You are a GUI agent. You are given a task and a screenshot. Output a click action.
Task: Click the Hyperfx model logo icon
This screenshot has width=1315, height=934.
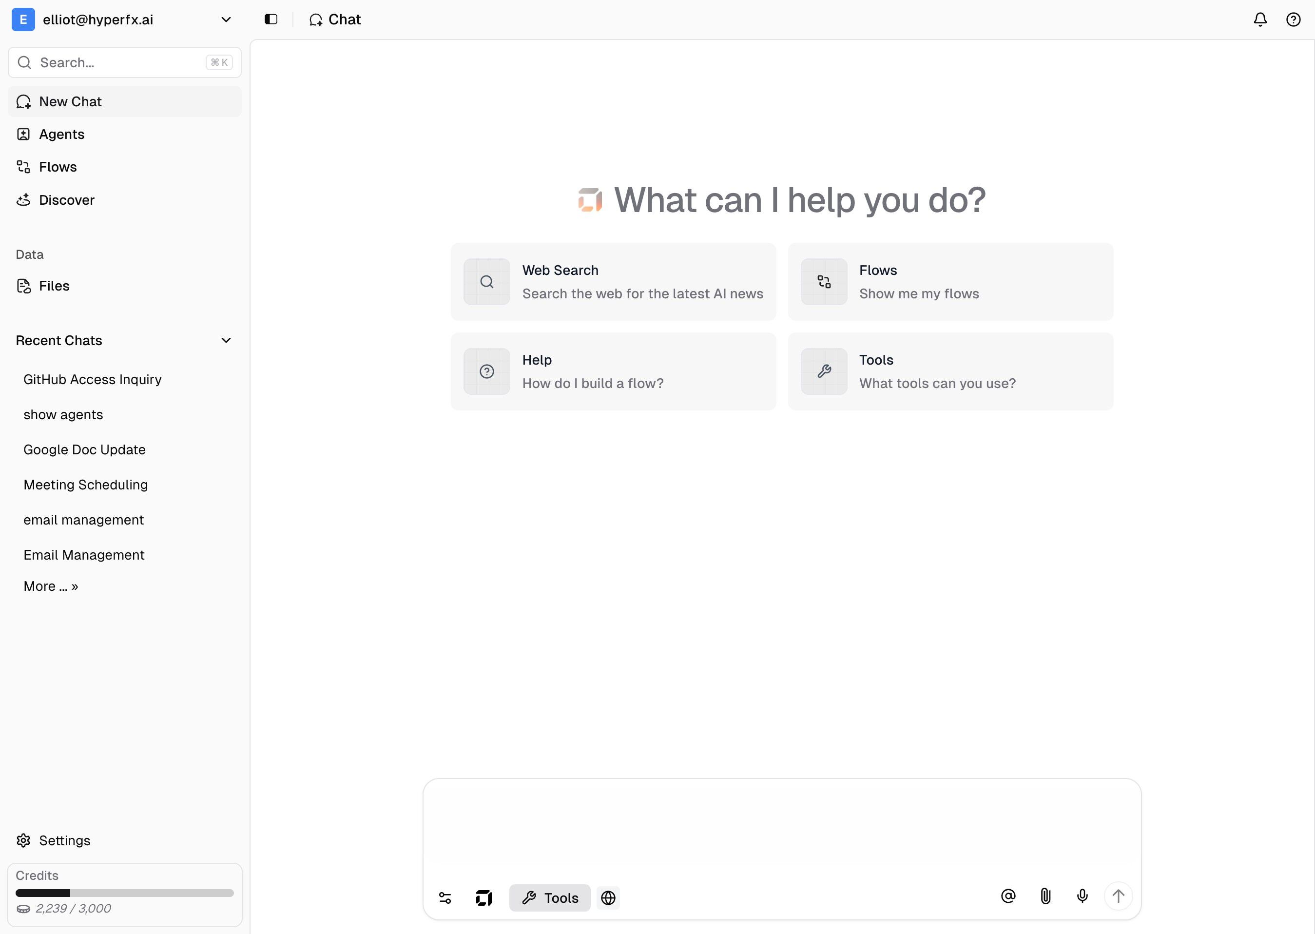(x=483, y=898)
